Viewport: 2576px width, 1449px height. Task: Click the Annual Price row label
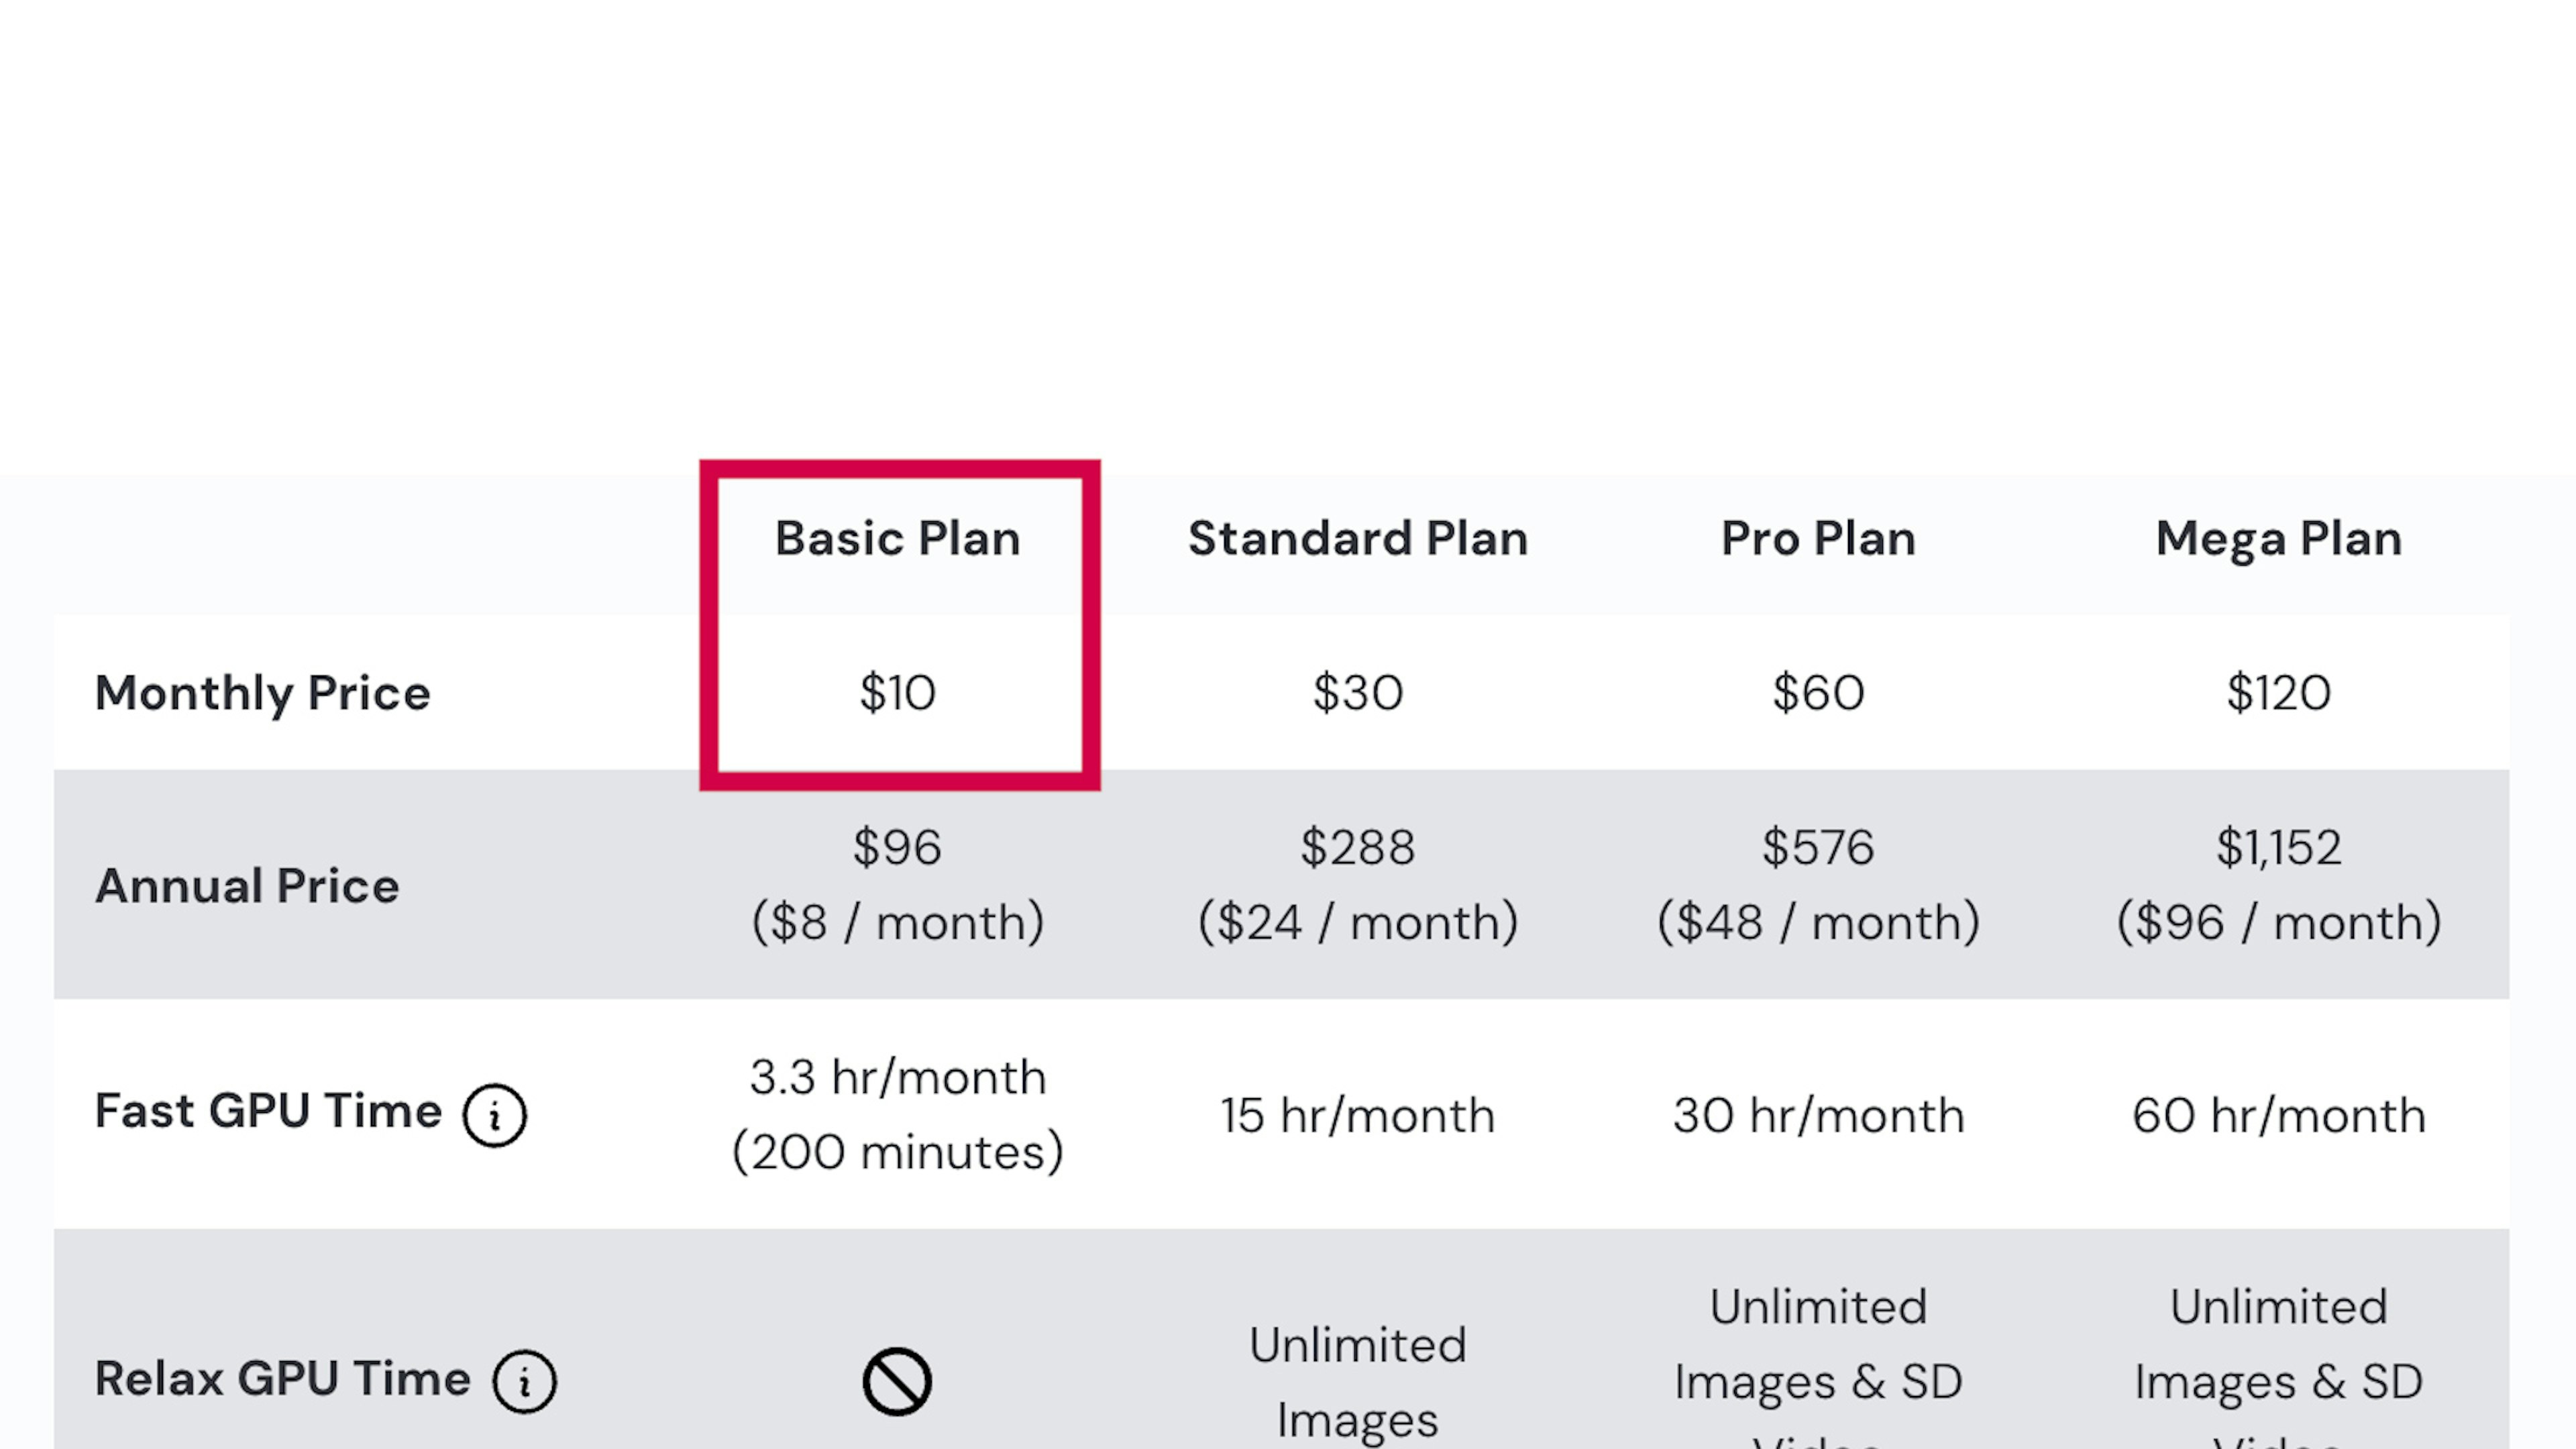click(x=247, y=886)
